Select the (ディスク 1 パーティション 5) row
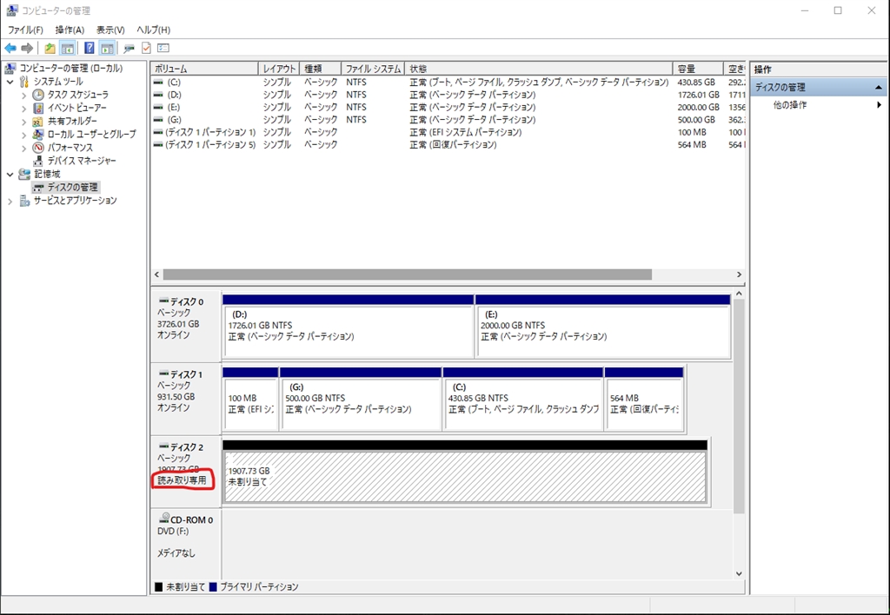Viewport: 890px width, 615px height. pos(448,145)
